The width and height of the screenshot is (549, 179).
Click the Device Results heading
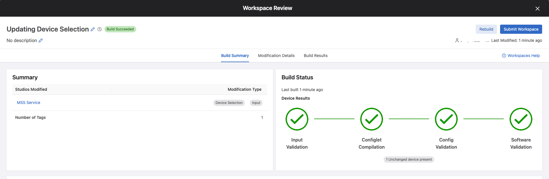coord(296,98)
